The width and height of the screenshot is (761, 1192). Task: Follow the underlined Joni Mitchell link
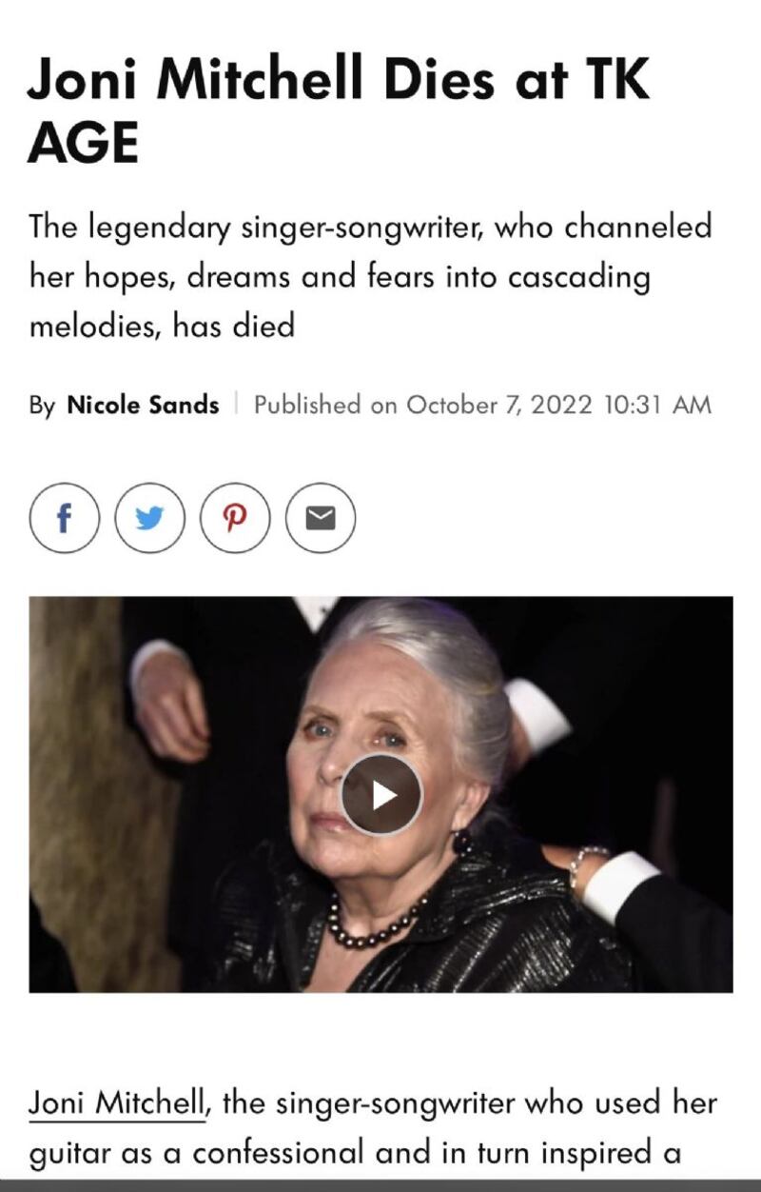click(117, 1103)
